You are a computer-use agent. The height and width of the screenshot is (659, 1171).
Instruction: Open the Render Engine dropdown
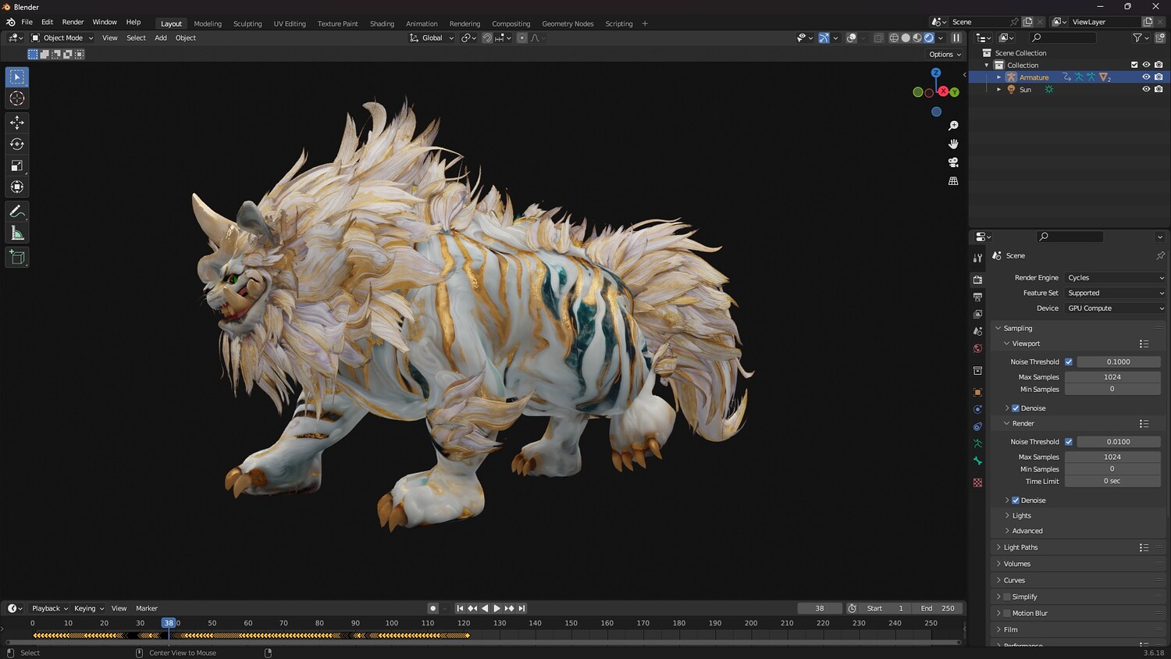(x=1115, y=278)
